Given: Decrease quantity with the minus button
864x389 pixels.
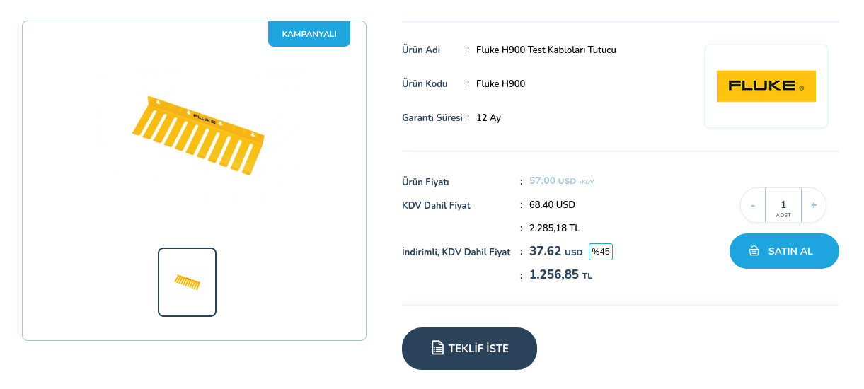Looking at the screenshot, I should coord(753,205).
